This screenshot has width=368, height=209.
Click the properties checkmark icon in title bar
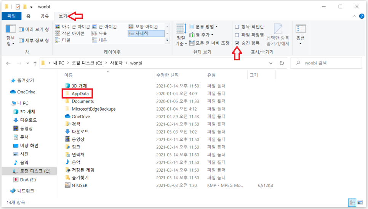pos(18,6)
